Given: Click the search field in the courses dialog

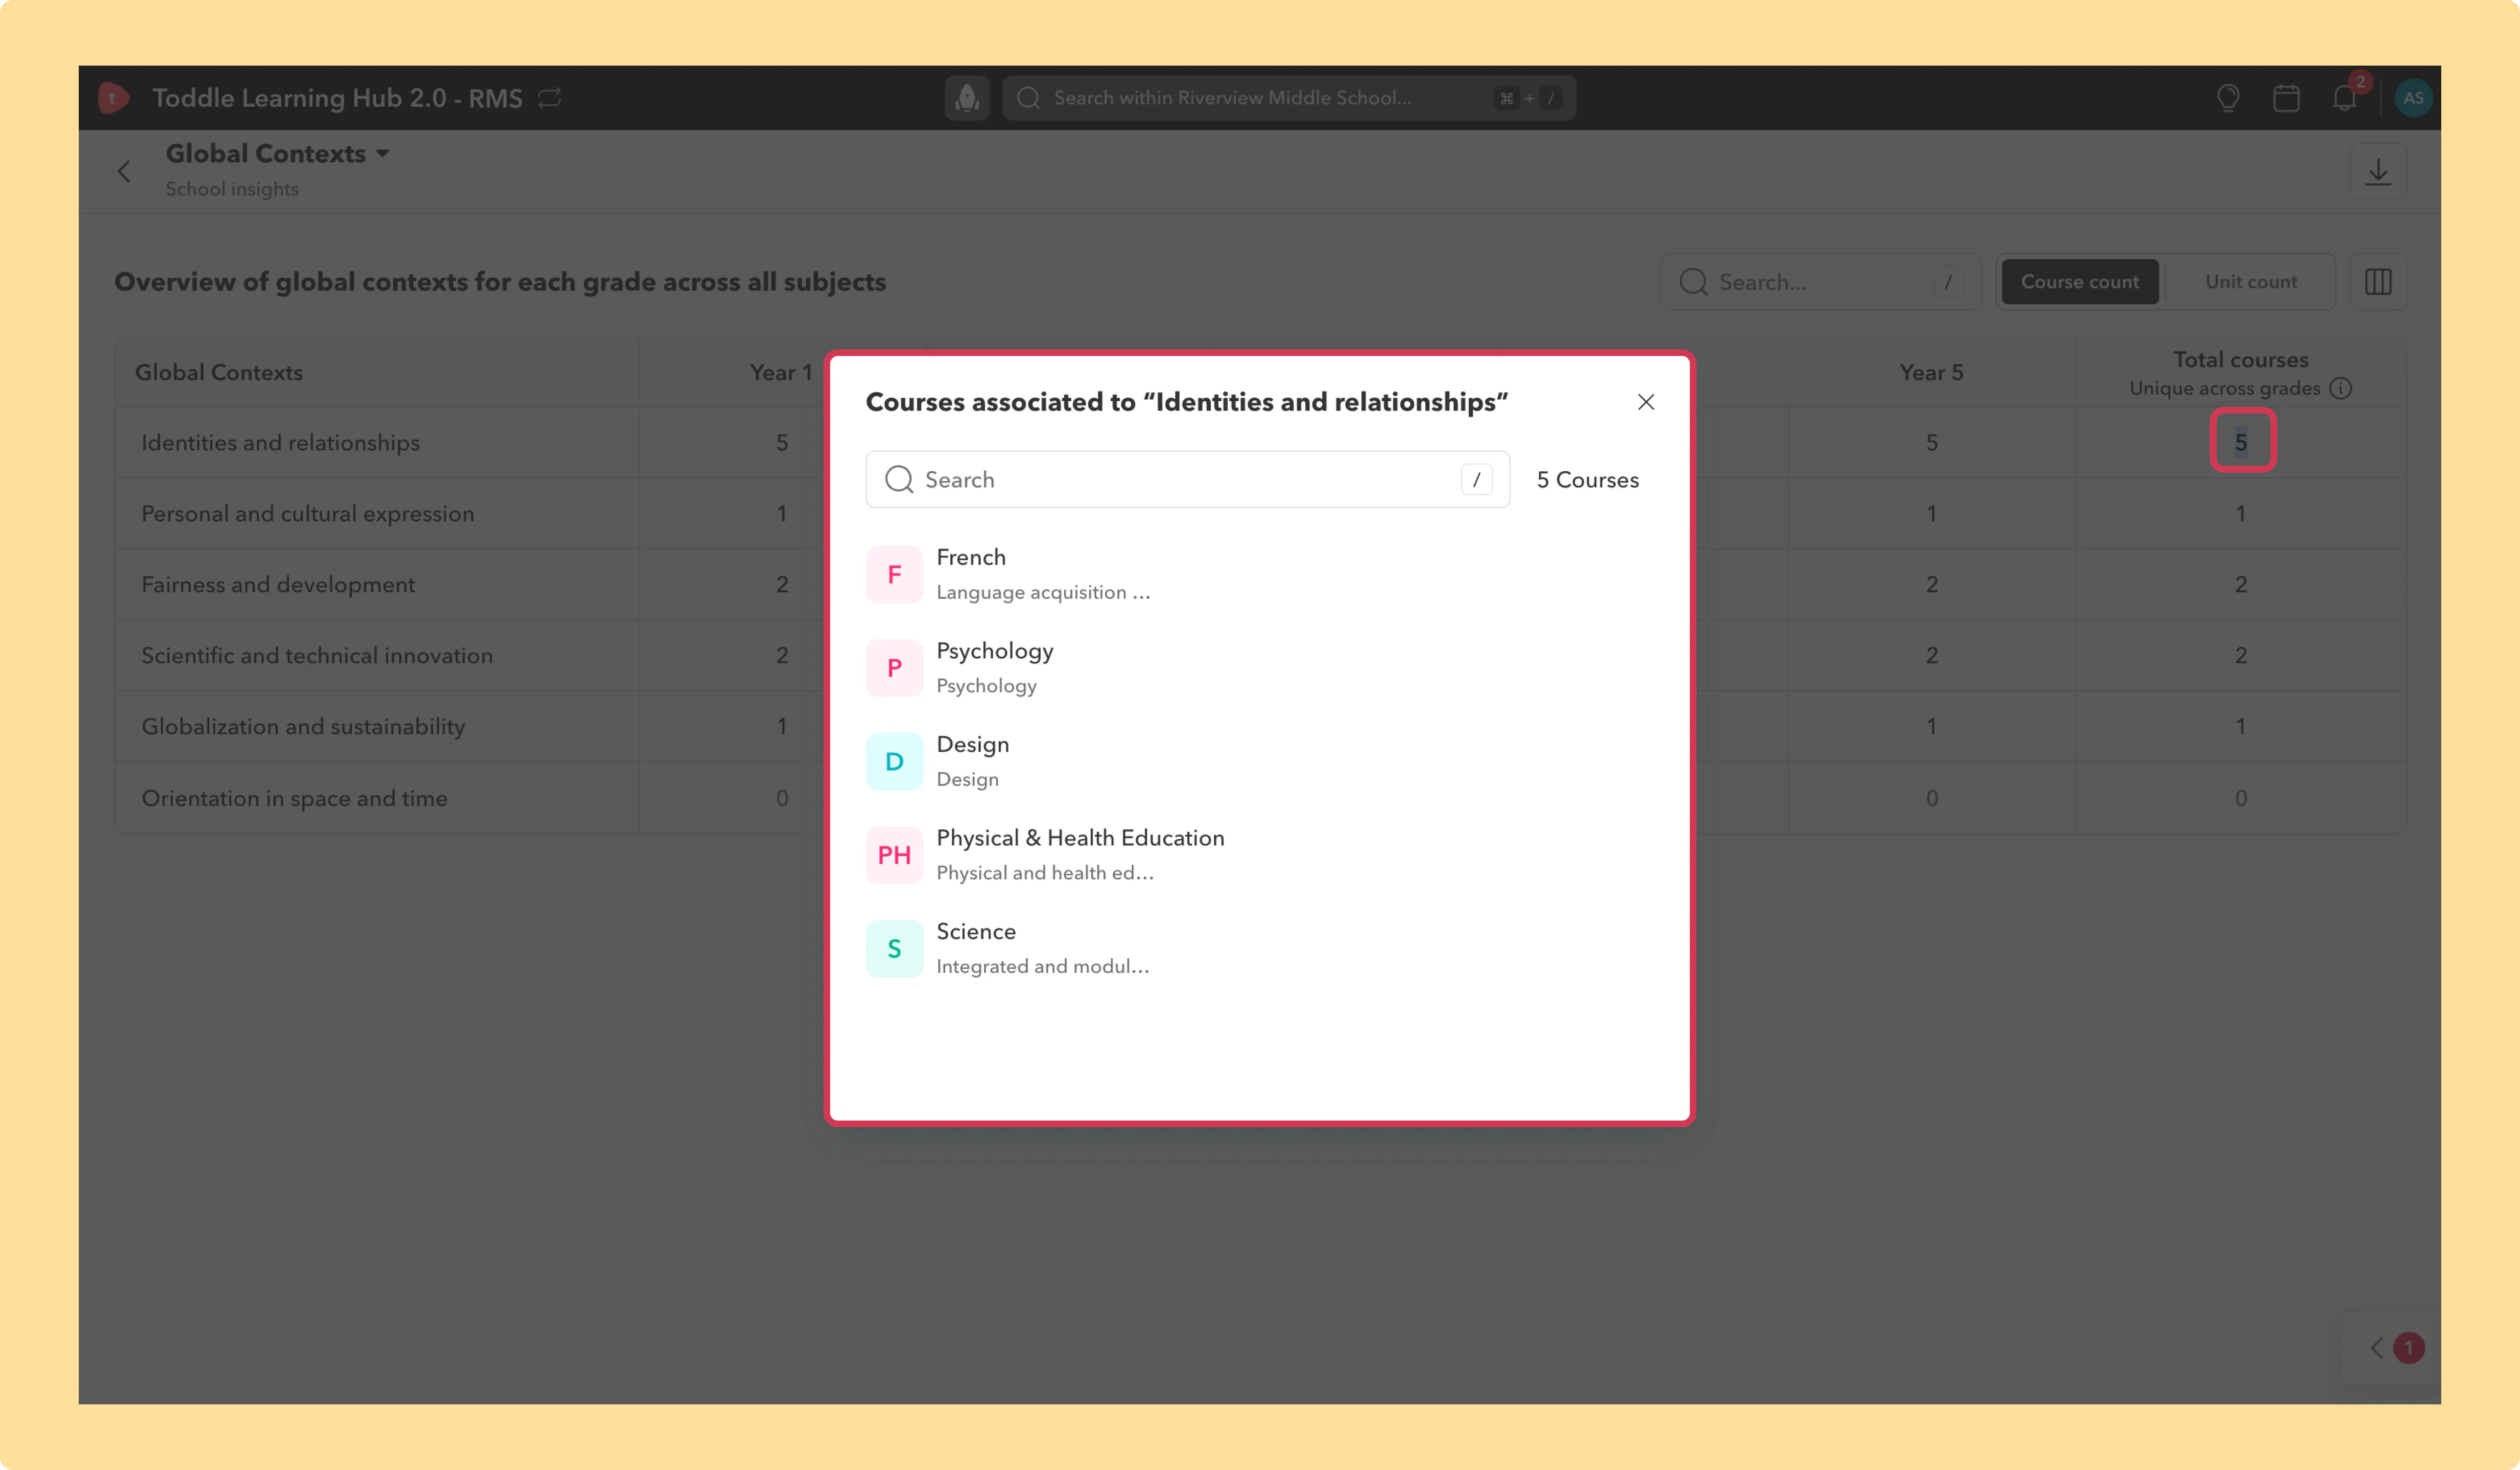Looking at the screenshot, I should coord(1187,480).
